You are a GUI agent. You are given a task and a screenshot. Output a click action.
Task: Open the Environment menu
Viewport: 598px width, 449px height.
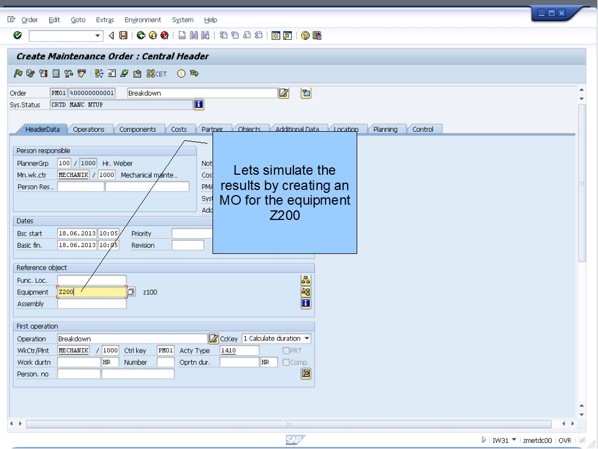pos(144,20)
